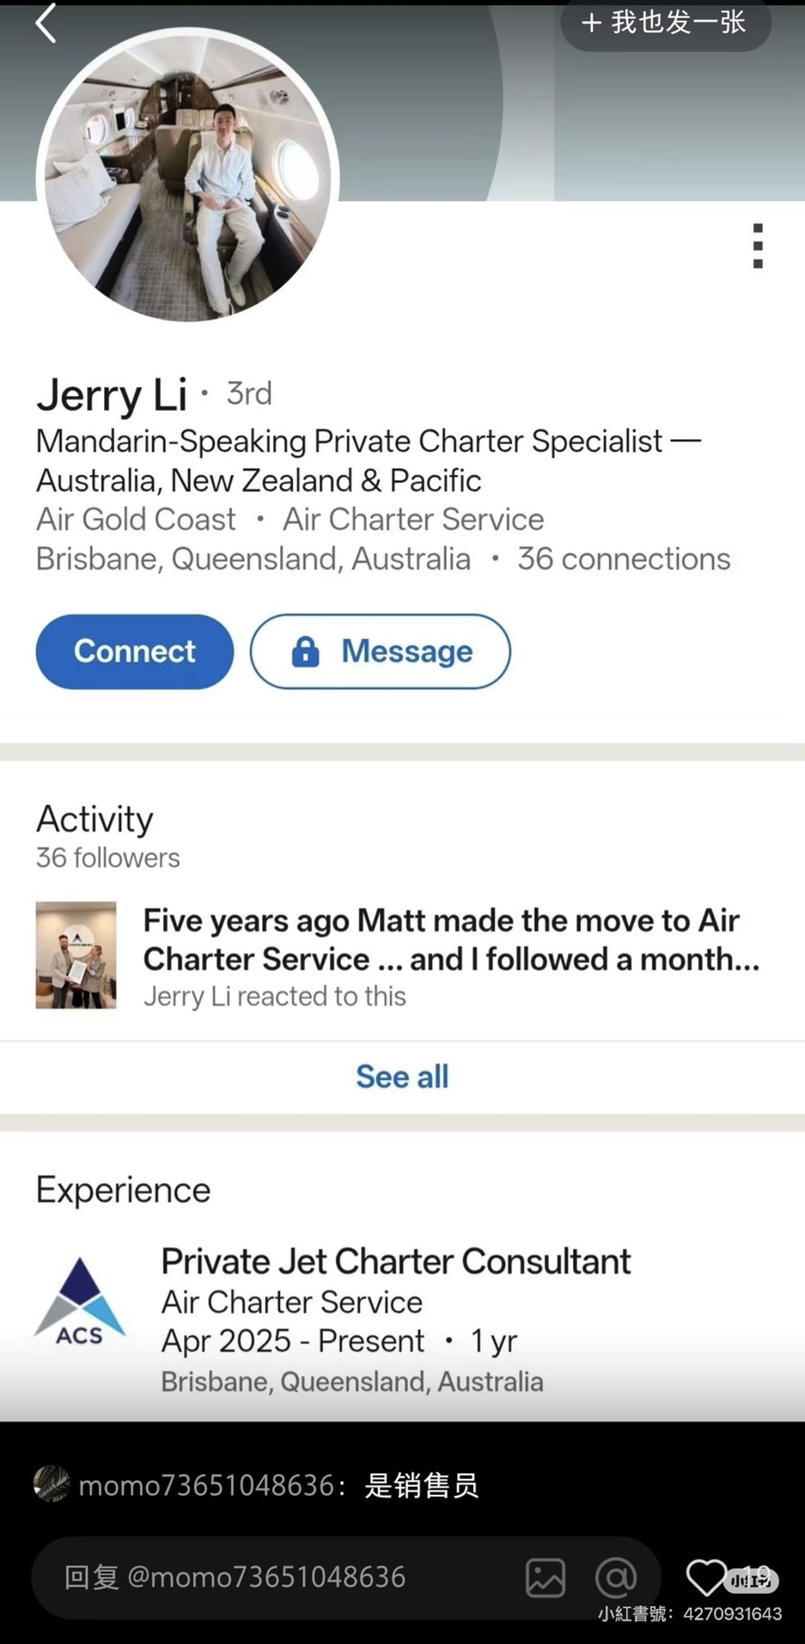Open Private Jet Charter Consultant experience entry
The width and height of the screenshot is (805, 1644).
pos(395,1262)
